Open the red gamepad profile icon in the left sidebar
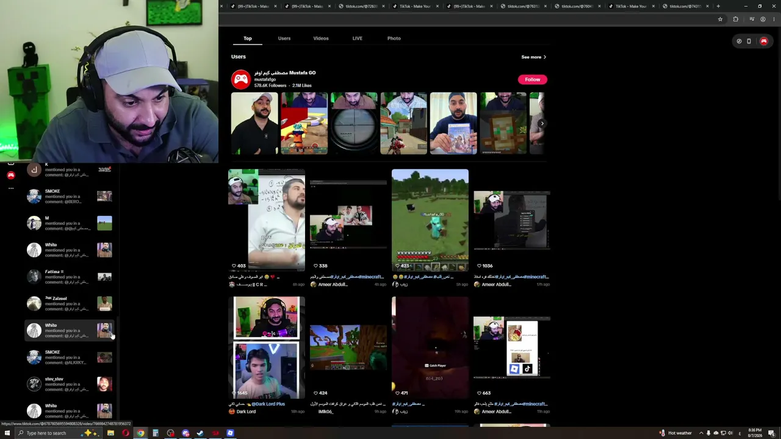The height and width of the screenshot is (439, 781). pos(10,176)
